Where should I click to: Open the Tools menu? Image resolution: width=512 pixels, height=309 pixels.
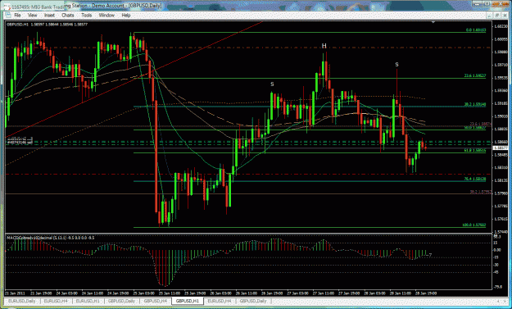(87, 16)
